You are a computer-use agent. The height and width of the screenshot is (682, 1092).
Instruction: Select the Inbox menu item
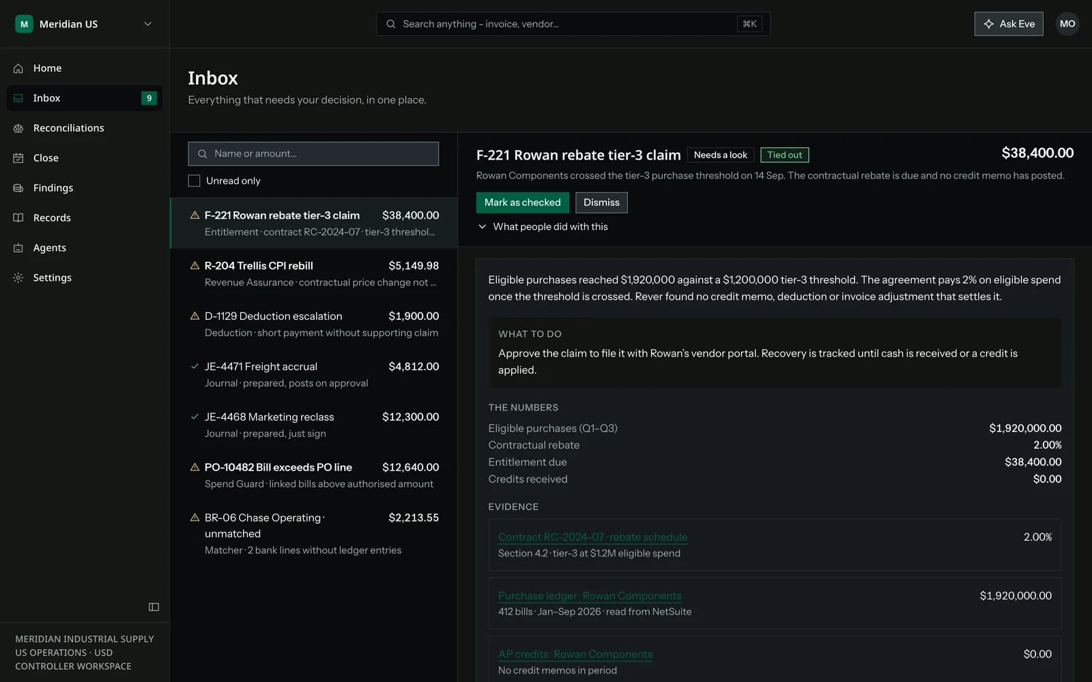85,98
